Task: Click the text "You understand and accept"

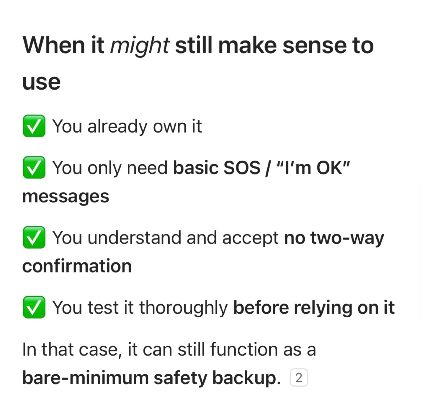Action: [x=165, y=238]
